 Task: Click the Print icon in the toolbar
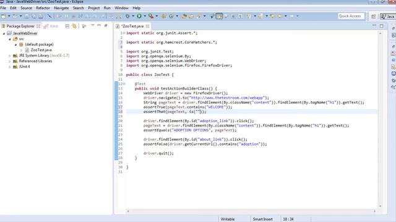coord(41,17)
